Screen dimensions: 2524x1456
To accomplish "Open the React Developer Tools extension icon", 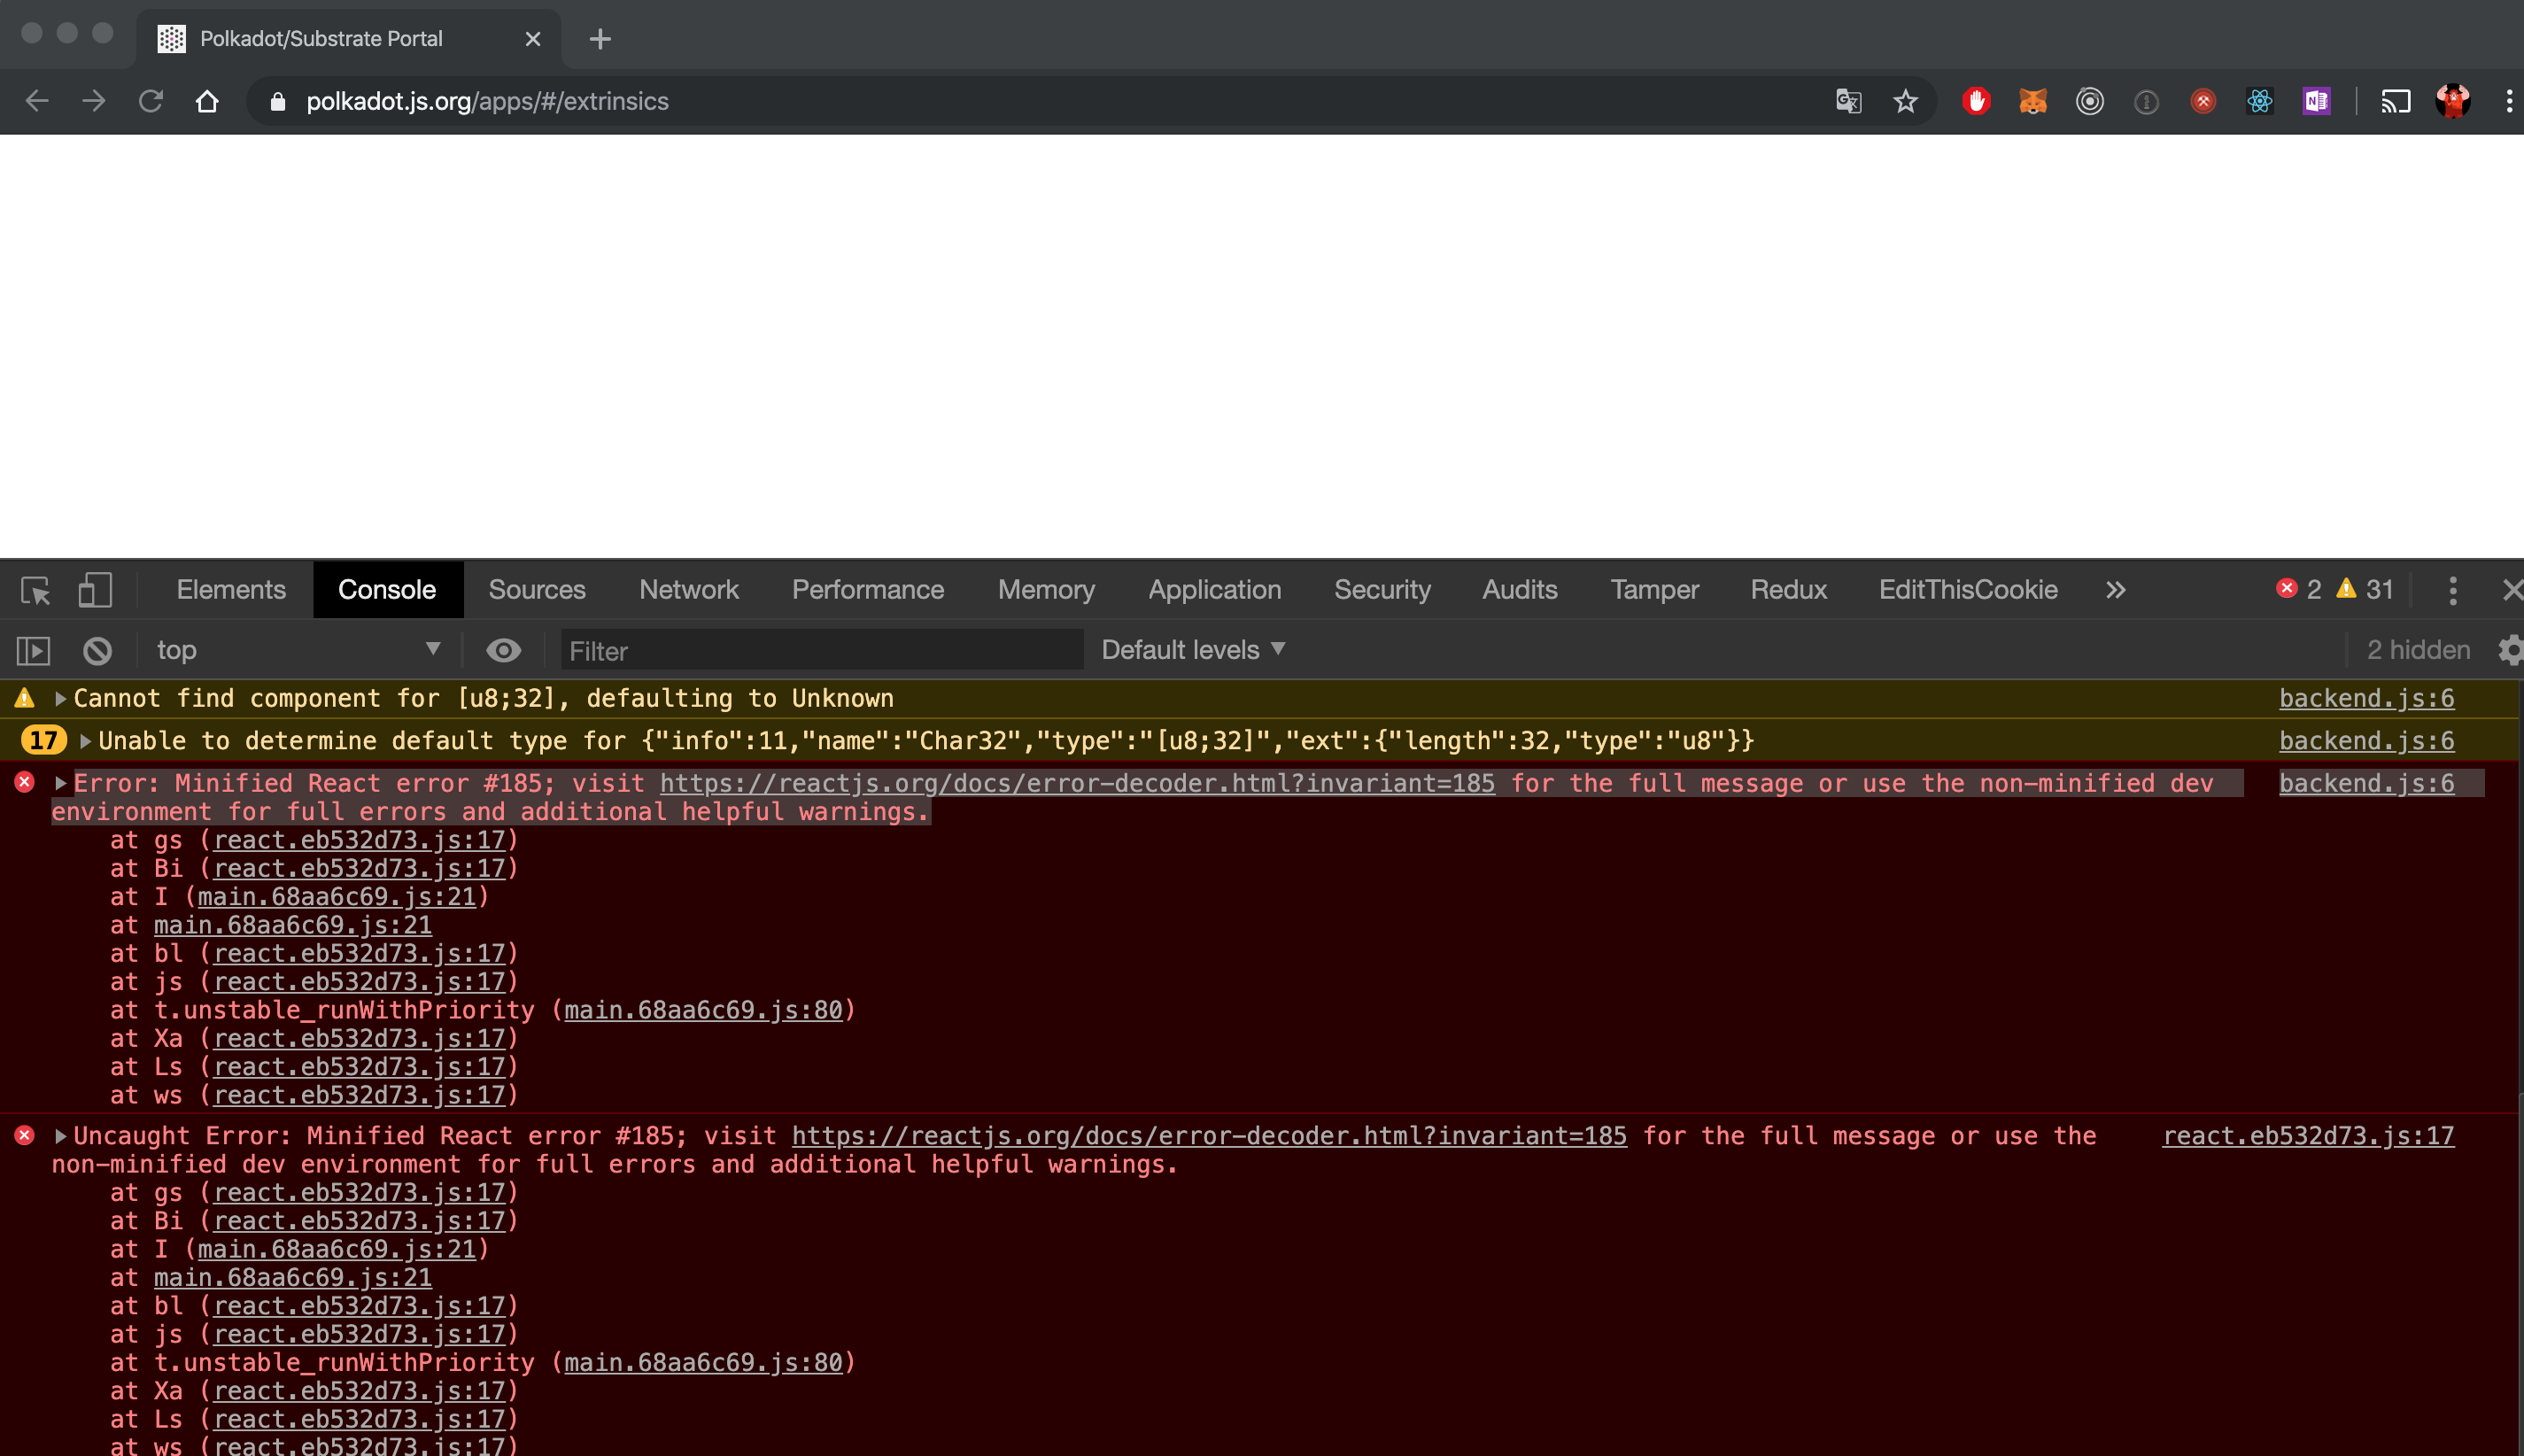I will [x=2260, y=101].
